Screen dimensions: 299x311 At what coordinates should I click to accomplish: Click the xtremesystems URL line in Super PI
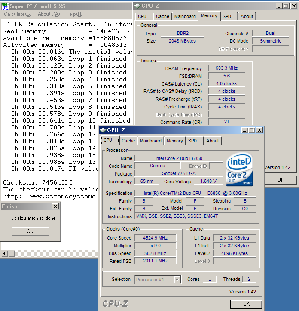pyautogui.click(x=49, y=196)
